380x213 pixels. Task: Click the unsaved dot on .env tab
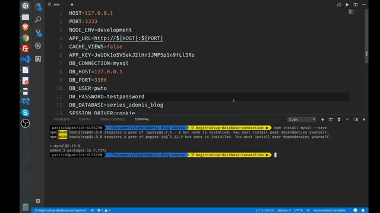click(x=72, y=5)
